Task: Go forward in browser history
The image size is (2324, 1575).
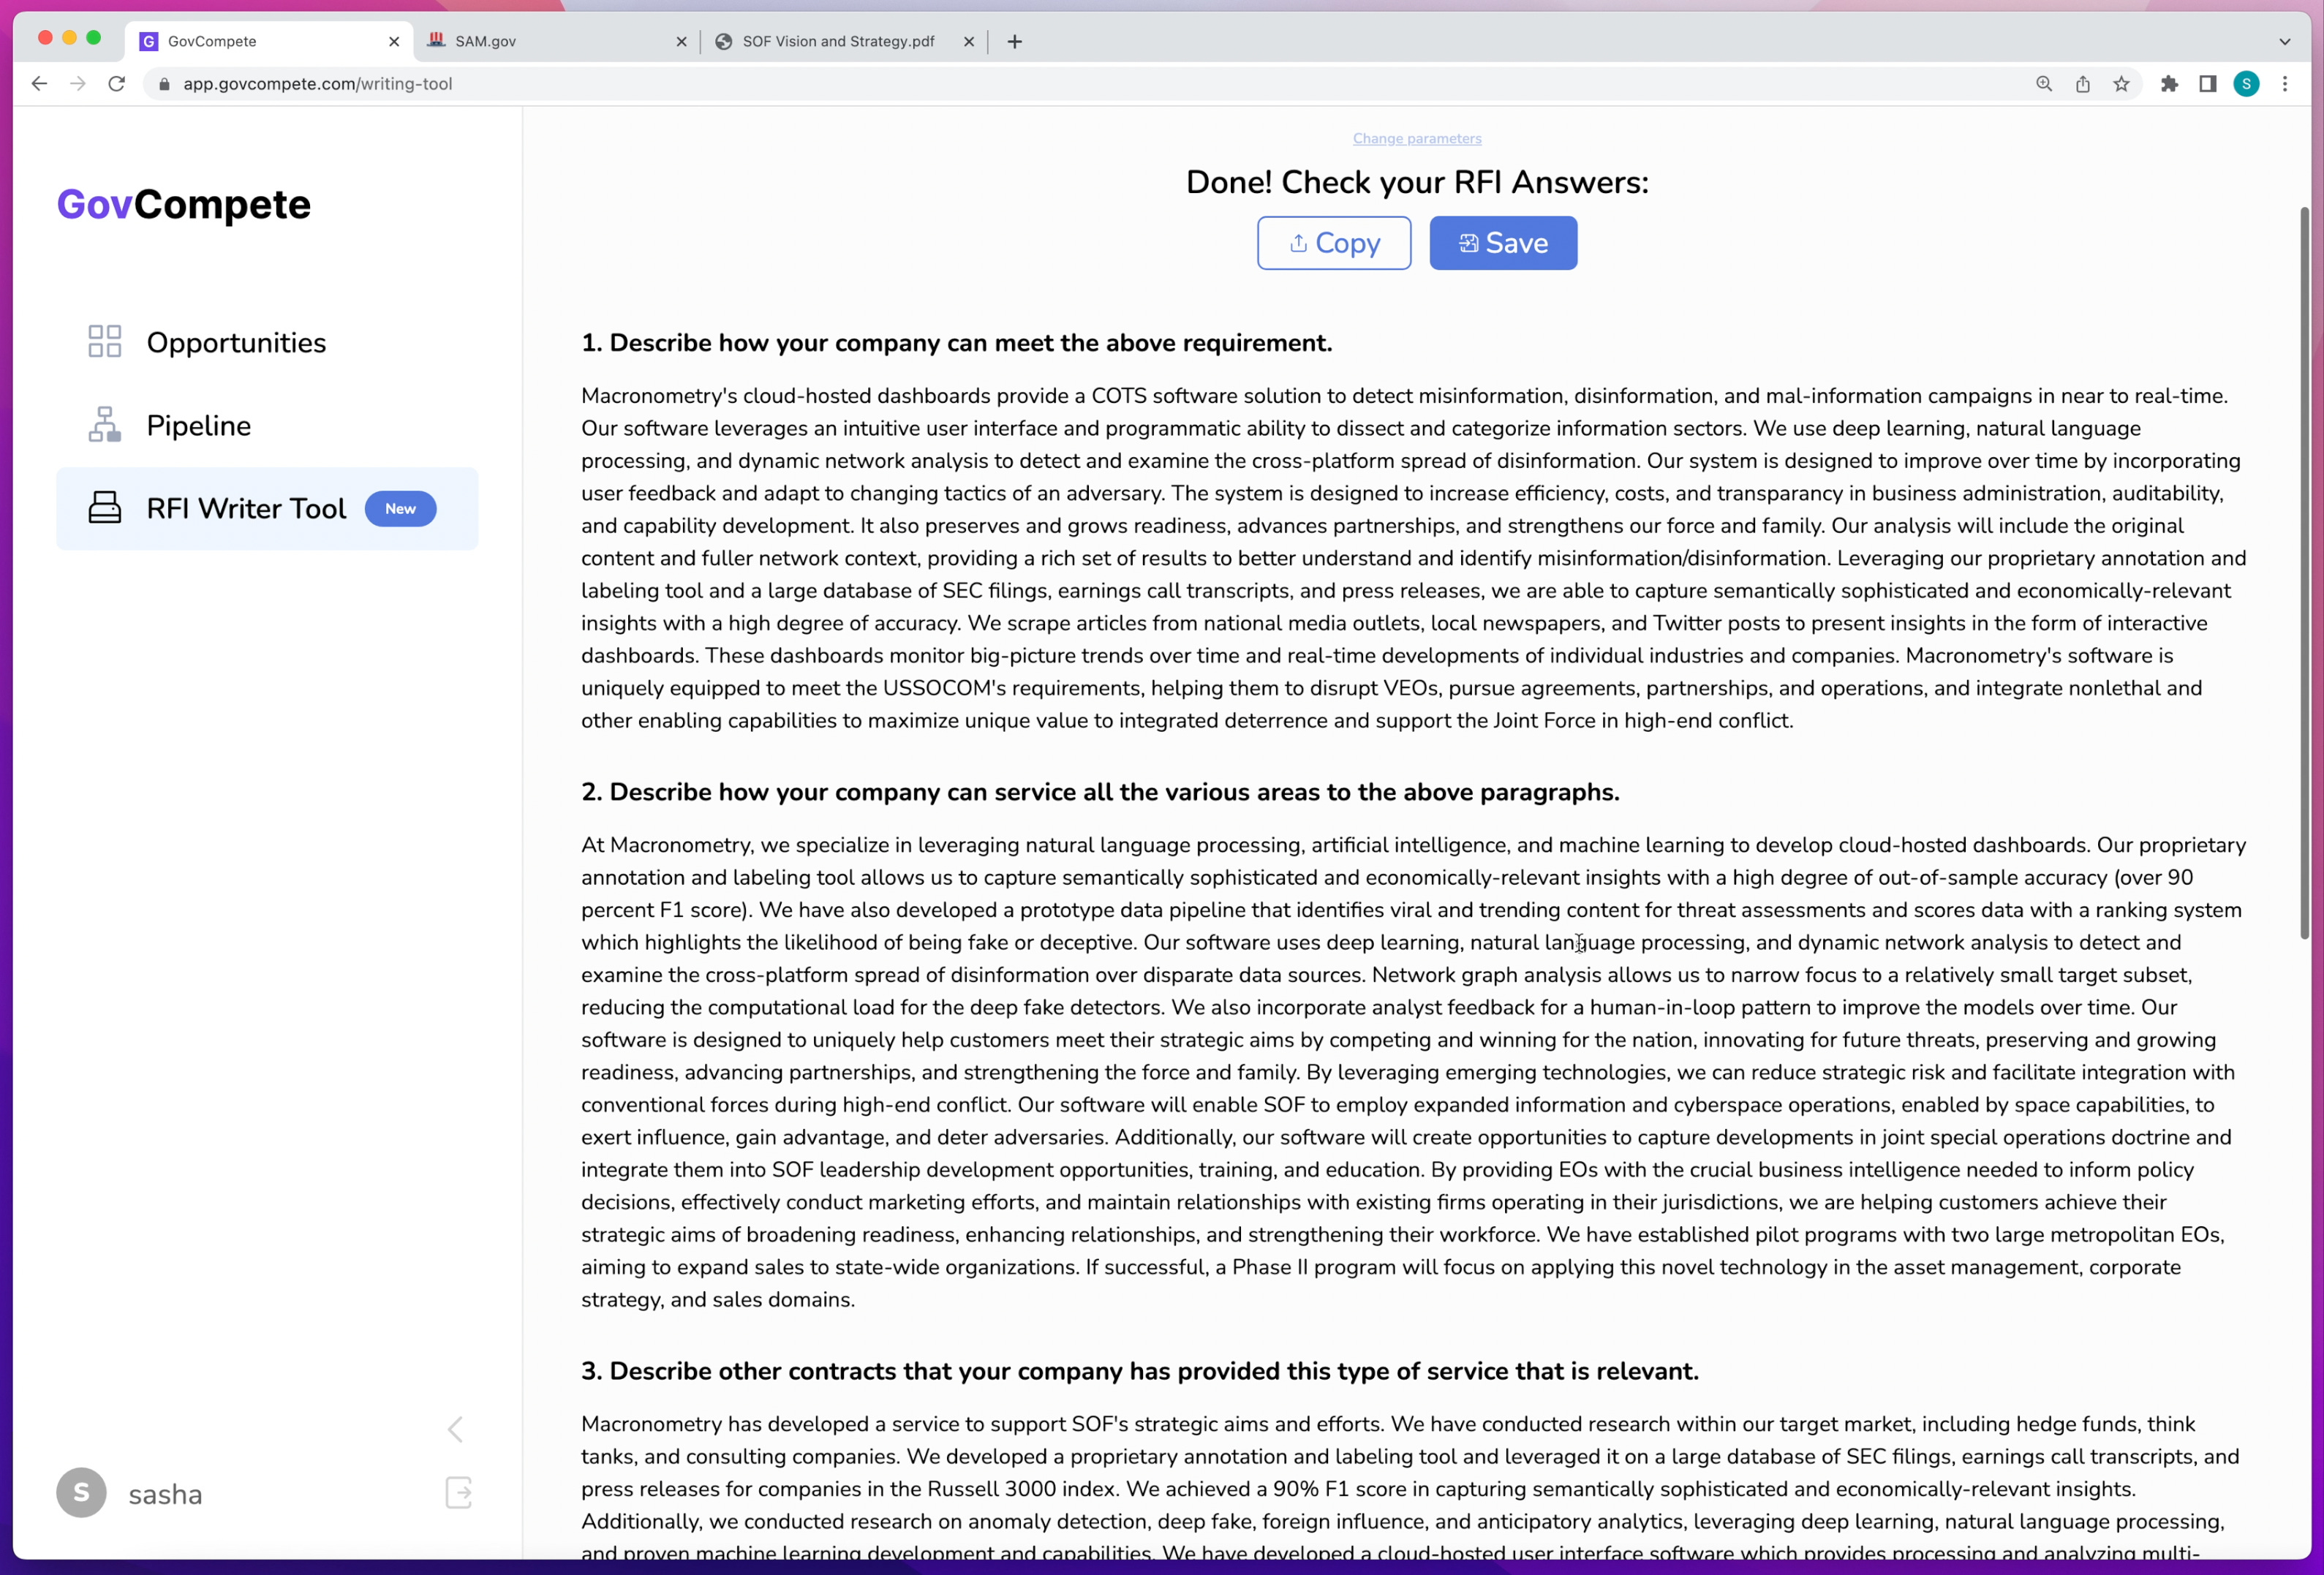Action: pos(78,84)
